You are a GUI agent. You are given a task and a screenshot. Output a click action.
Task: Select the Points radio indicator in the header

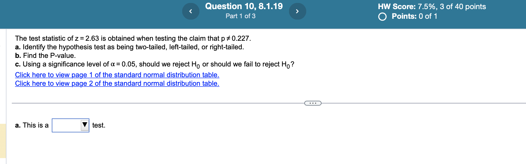point(382,16)
